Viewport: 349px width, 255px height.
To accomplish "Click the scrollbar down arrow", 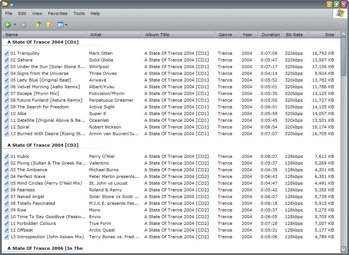I will pos(344,249).
